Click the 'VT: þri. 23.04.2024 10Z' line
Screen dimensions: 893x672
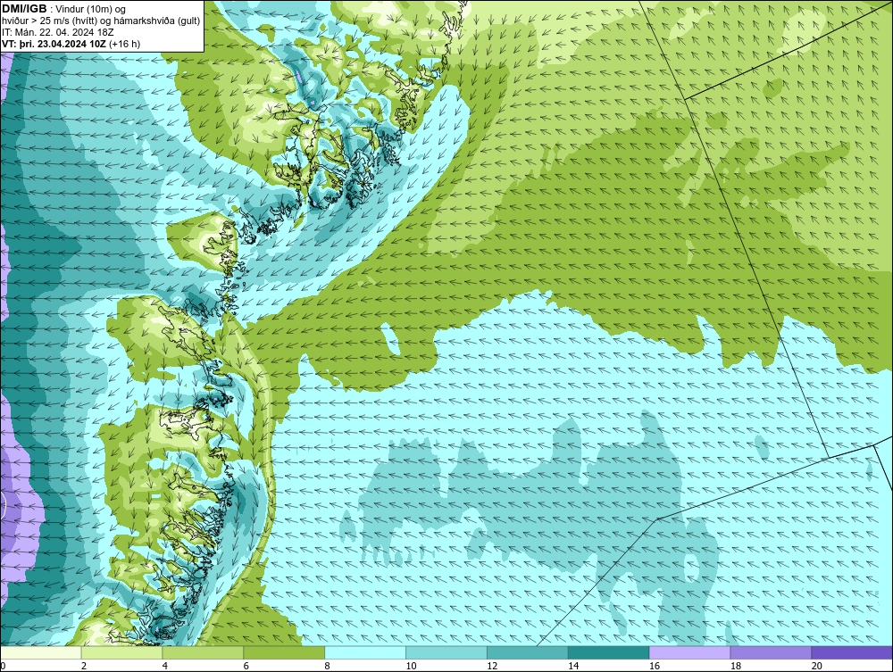pyautogui.click(x=71, y=43)
